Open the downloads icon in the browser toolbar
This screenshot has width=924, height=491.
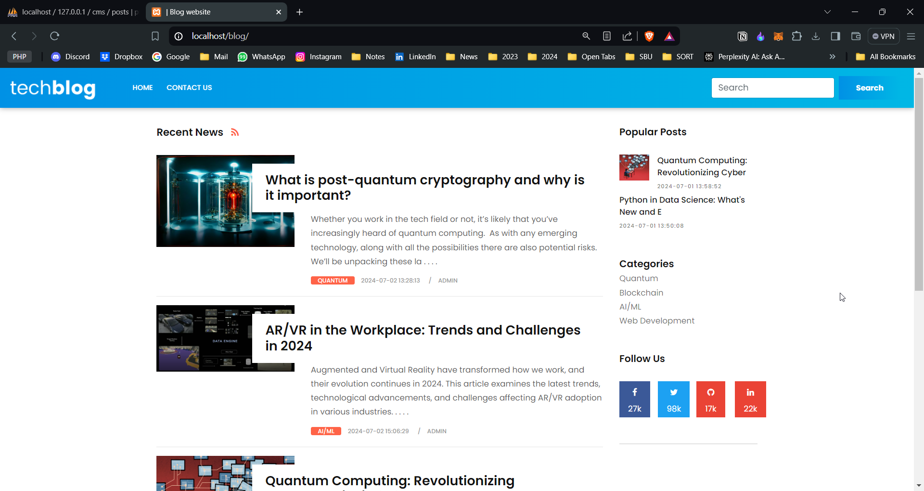pyautogui.click(x=816, y=36)
